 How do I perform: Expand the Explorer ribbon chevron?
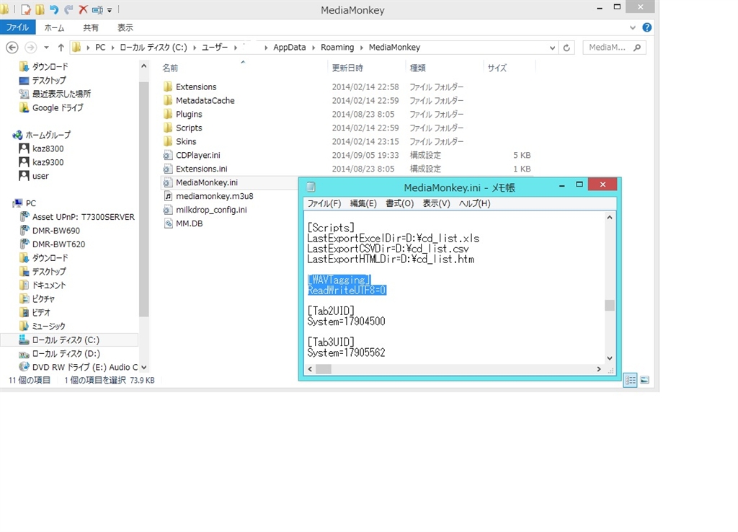pos(633,28)
